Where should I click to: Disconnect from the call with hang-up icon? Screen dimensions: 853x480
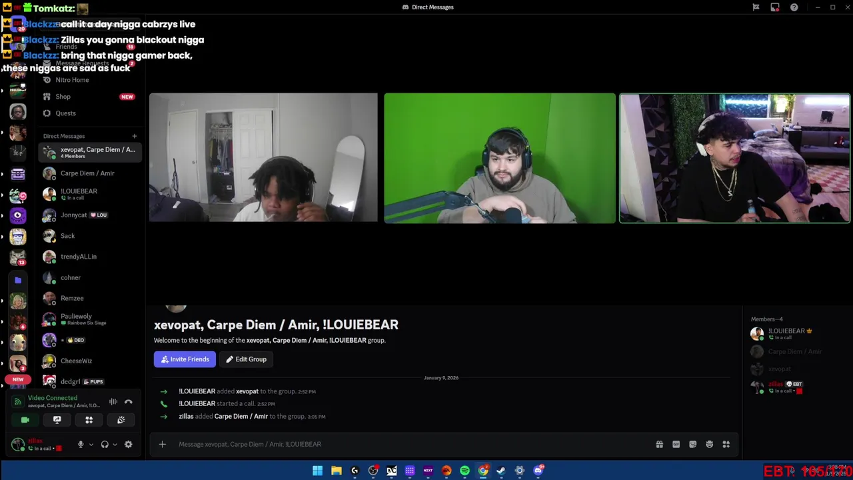click(129, 401)
